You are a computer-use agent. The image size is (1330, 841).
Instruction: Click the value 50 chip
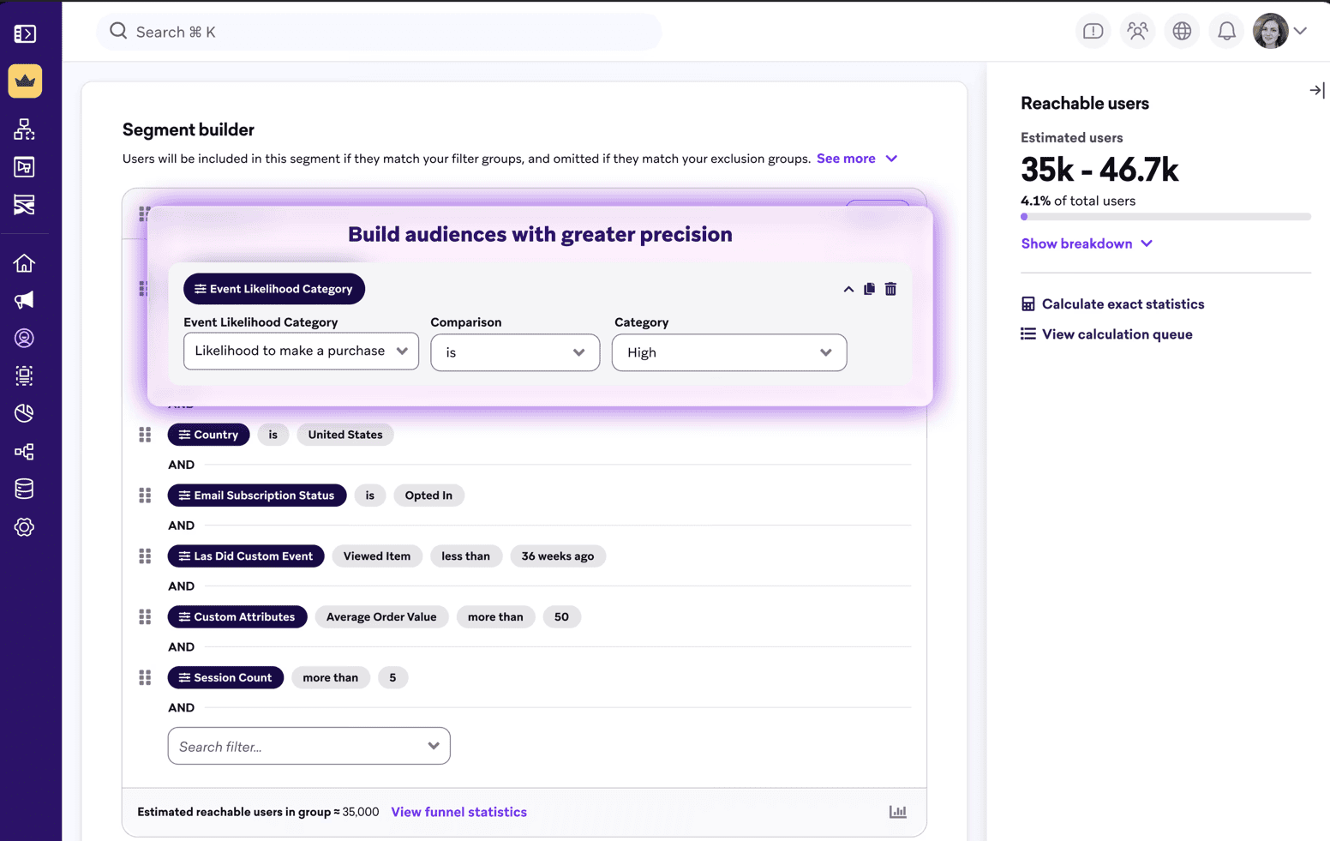pos(561,616)
